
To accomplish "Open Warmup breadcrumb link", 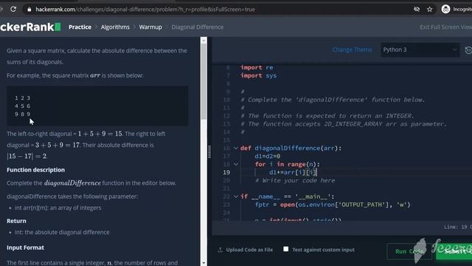I will click(x=150, y=27).
